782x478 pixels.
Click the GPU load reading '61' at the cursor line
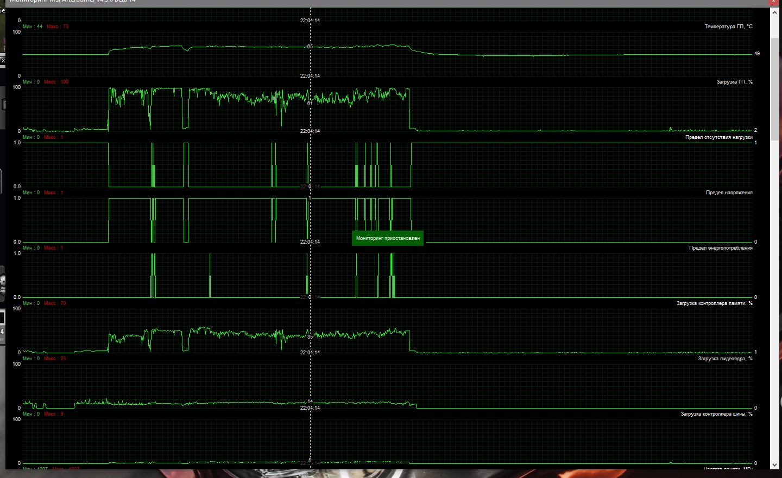310,103
